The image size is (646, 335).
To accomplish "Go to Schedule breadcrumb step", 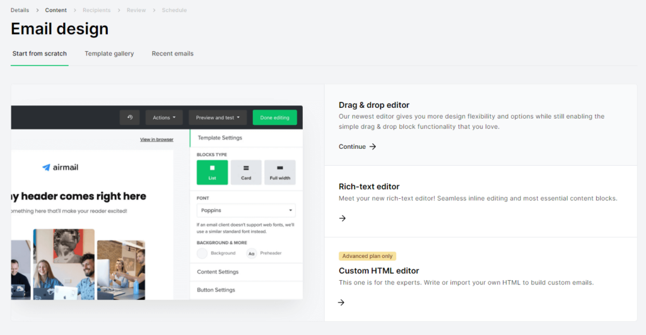I will click(x=174, y=10).
